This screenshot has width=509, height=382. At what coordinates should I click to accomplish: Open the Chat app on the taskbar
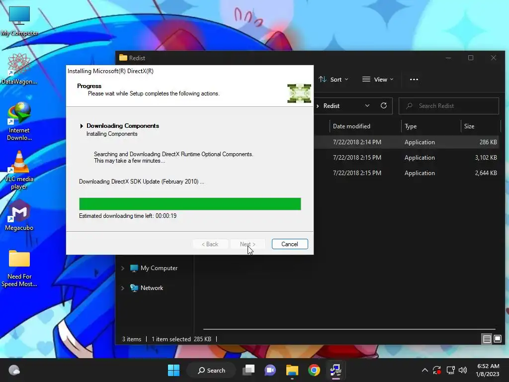click(270, 370)
